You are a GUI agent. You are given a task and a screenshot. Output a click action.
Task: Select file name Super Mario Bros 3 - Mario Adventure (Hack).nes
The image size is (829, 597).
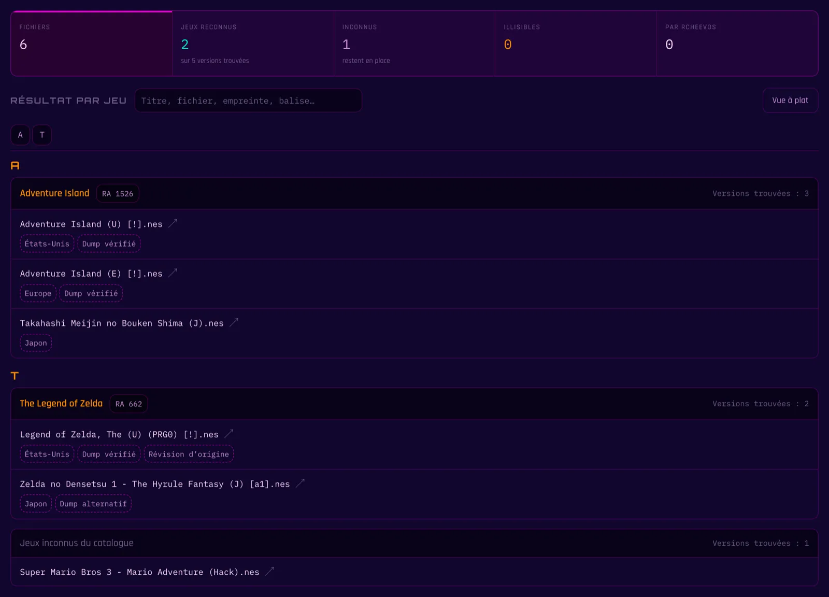point(139,572)
